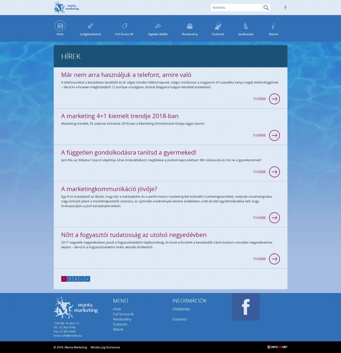Click the last page double arrow
The height and width of the screenshot is (353, 341).
[87, 279]
